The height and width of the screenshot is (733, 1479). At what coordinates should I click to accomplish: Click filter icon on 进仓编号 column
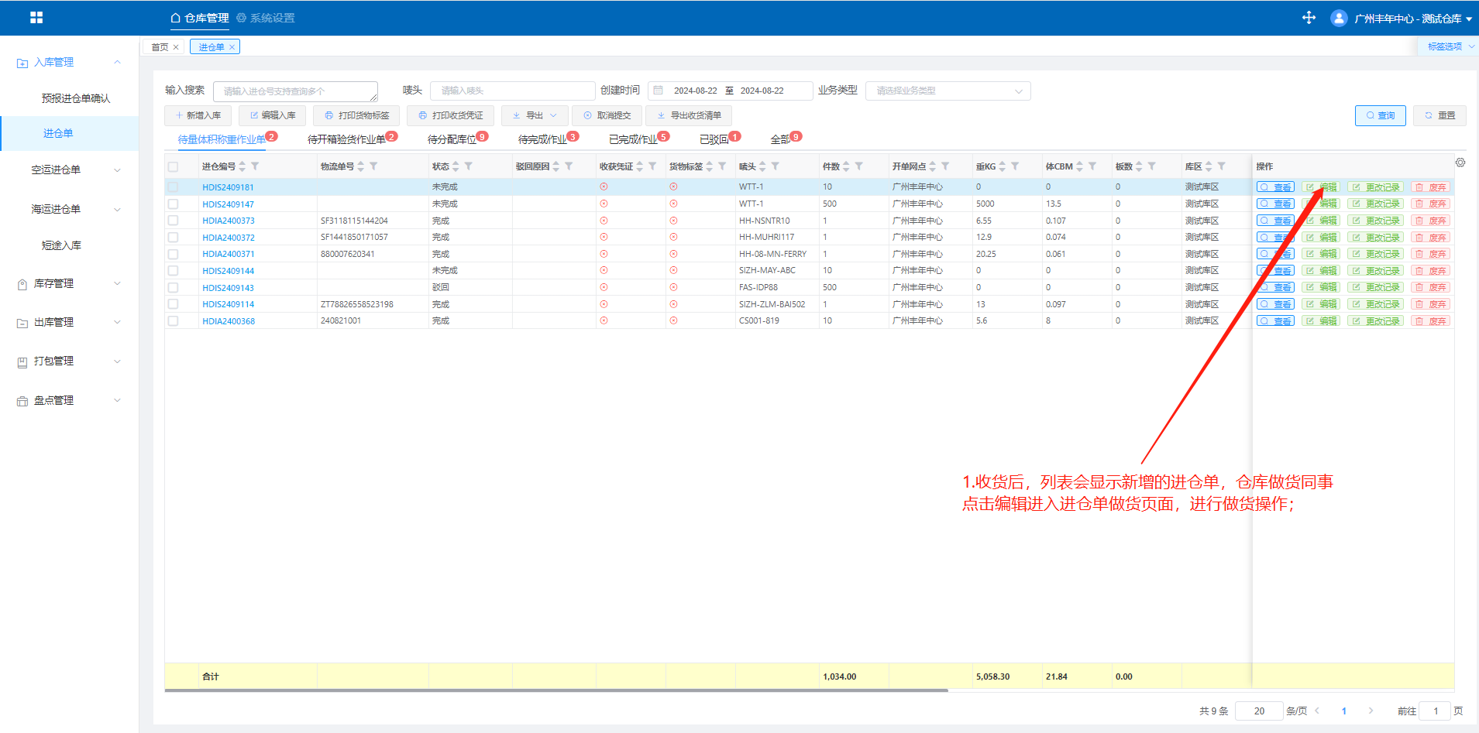(255, 166)
